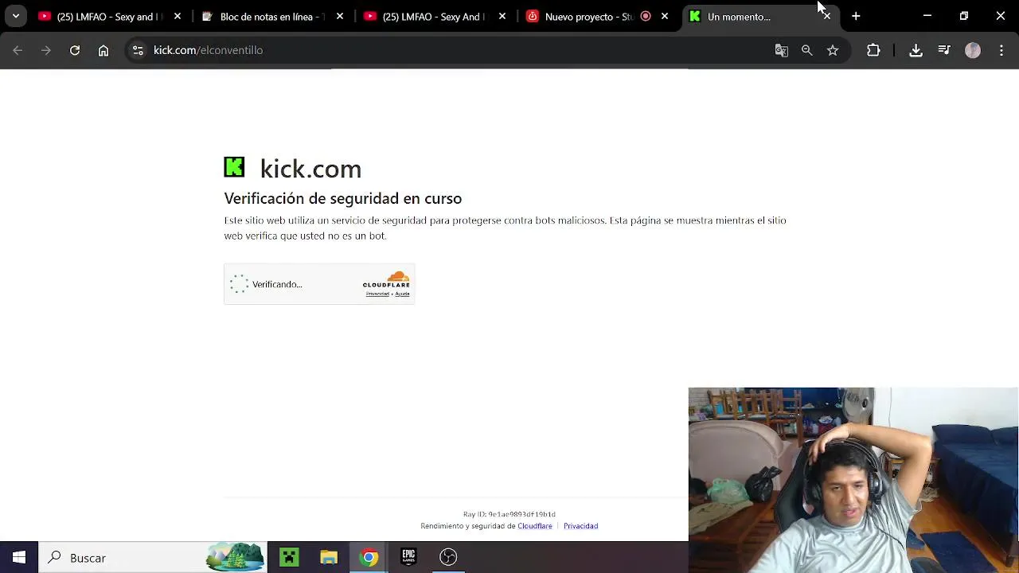The width and height of the screenshot is (1019, 573).
Task: Open Privacidad link in Cloudflare widget
Action: click(377, 294)
